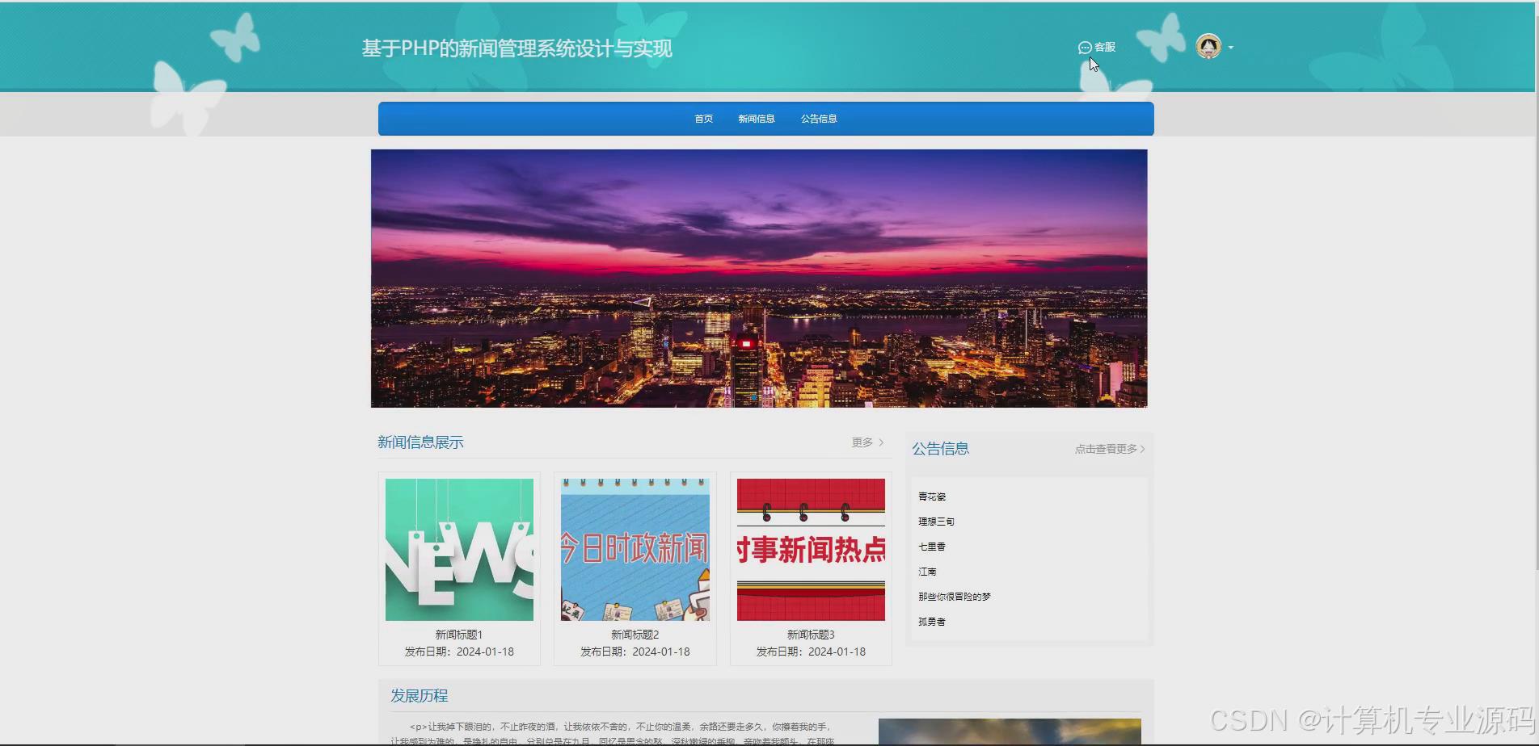
Task: Open the 今日时政新闻 thumbnail for 新闻标题2
Action: [x=634, y=548]
